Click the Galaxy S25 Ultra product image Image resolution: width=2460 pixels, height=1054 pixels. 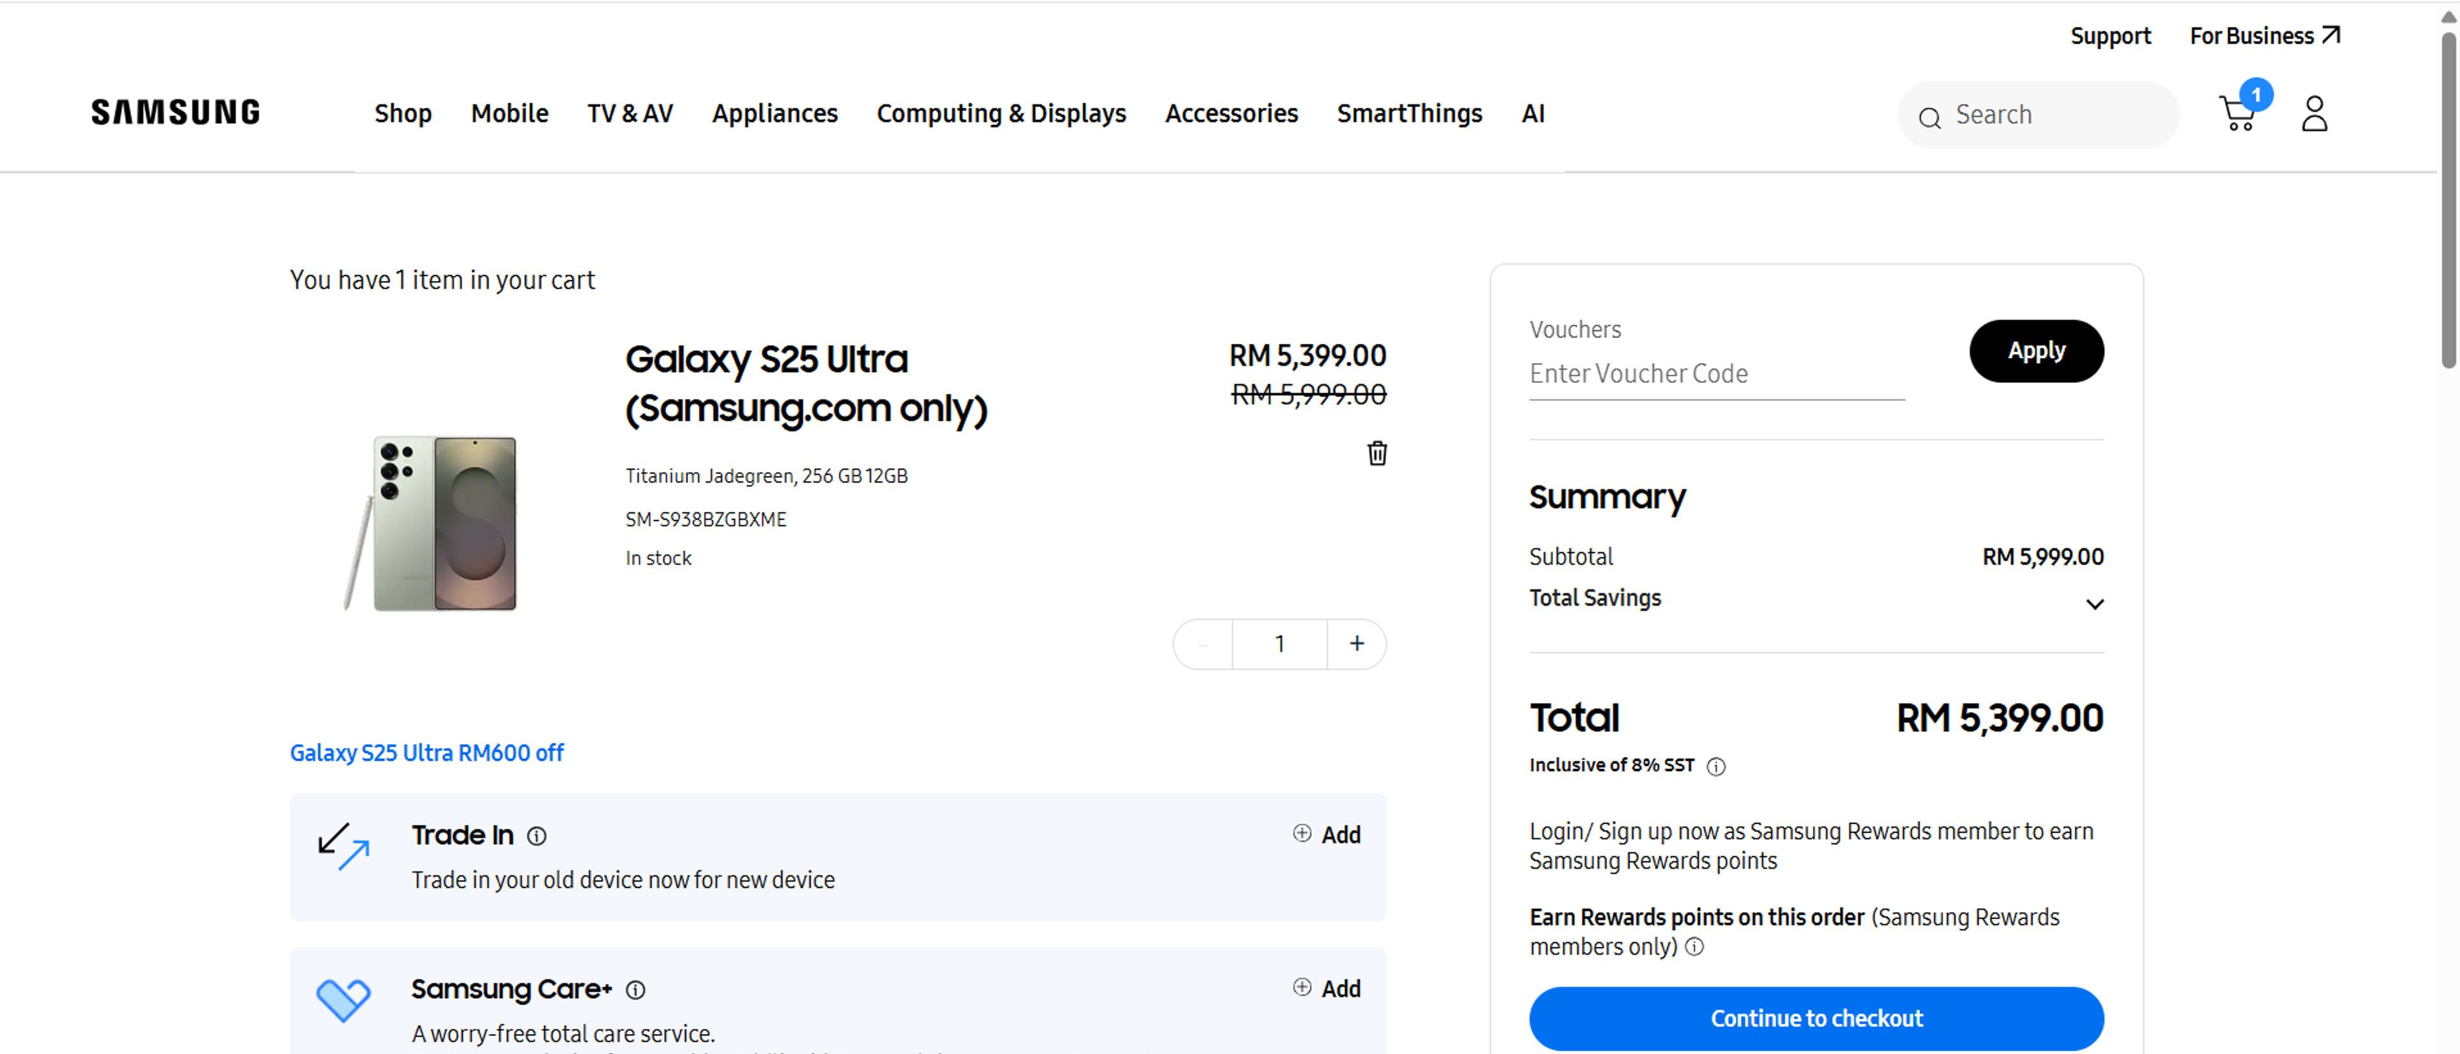coord(430,523)
